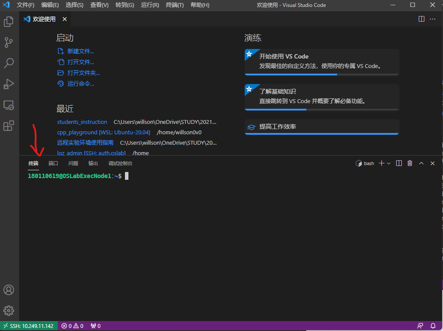Open the editor more actions ellipsis menu

[x=433, y=19]
